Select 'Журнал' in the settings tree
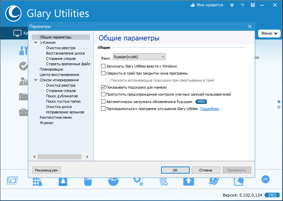 click(46, 123)
